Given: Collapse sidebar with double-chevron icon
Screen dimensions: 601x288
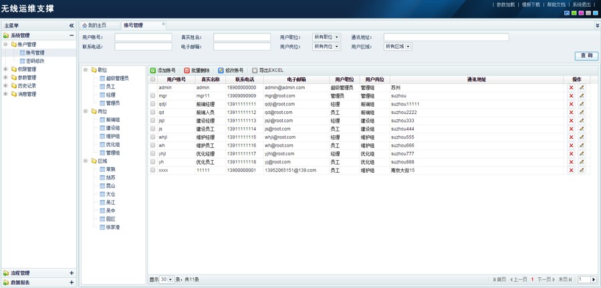Looking at the screenshot, I should [72, 25].
